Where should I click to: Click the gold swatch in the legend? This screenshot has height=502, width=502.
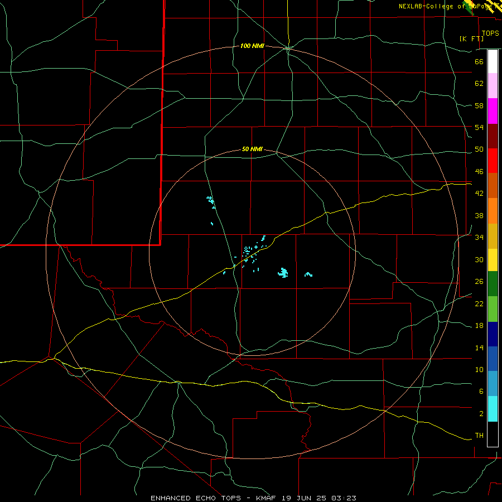click(x=493, y=236)
